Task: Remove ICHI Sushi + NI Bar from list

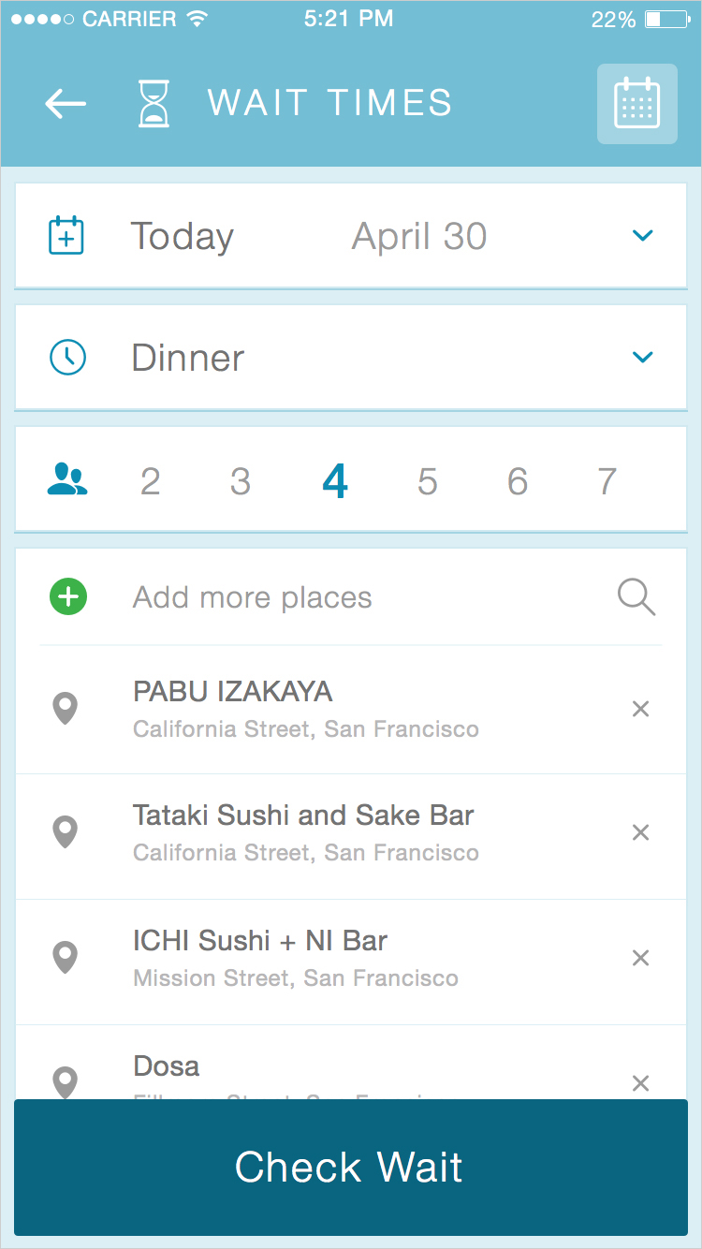Action: coord(640,958)
